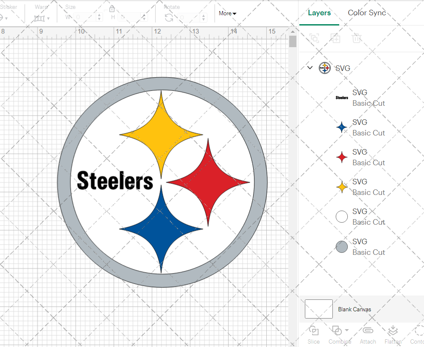Image resolution: width=424 pixels, height=347 pixels.
Task: Switch to the Layers tab
Action: coord(319,13)
